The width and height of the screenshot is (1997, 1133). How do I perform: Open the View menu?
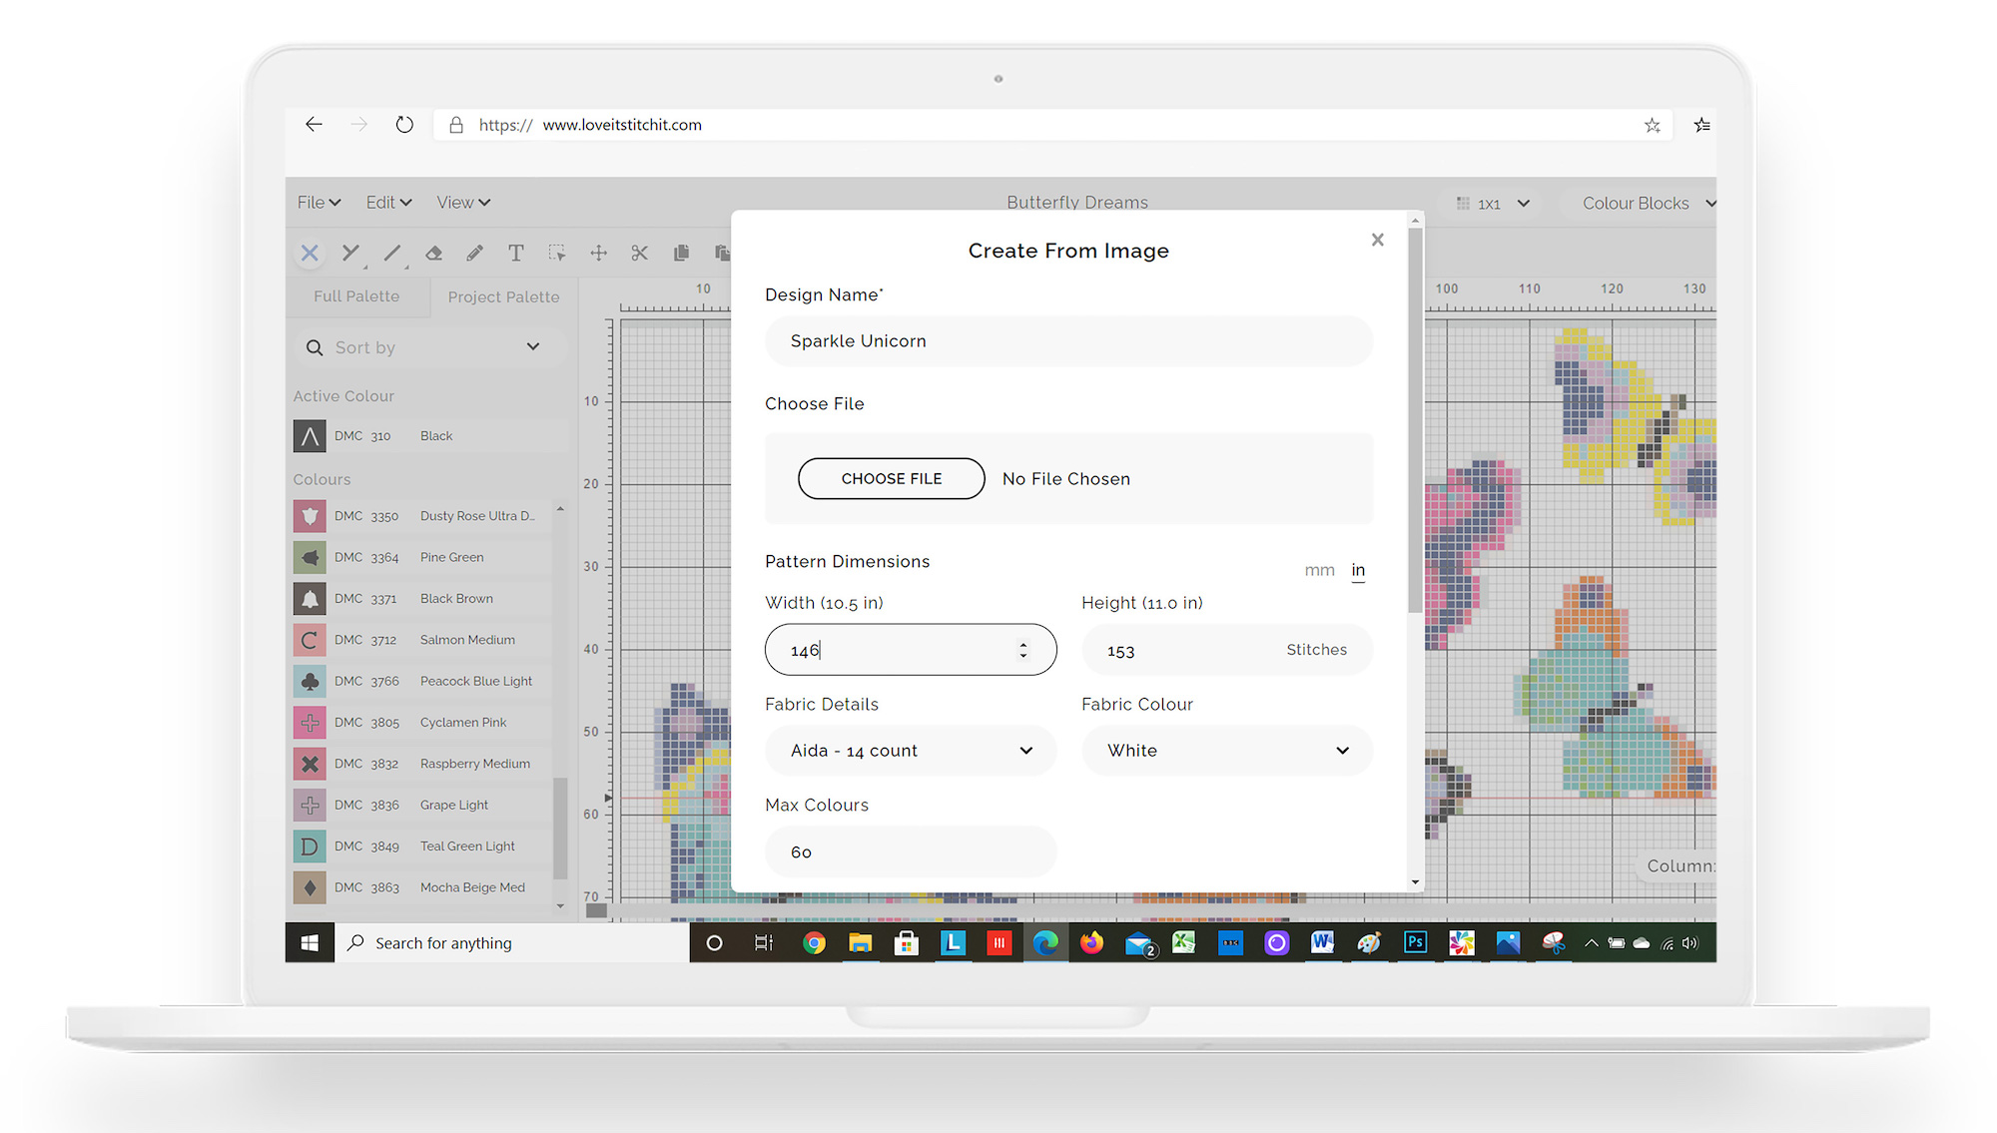pos(463,202)
